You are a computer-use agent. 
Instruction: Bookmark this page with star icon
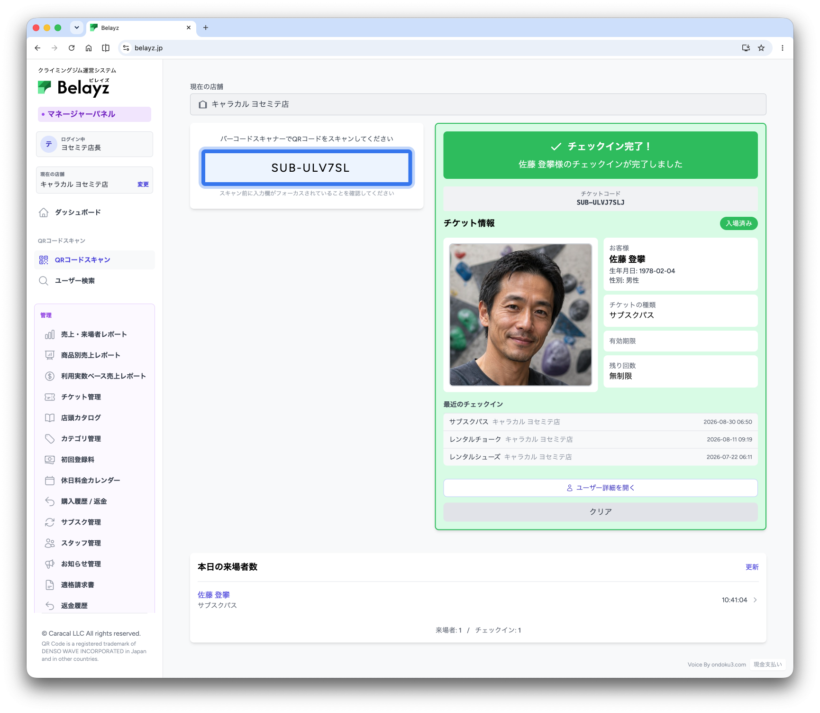761,48
